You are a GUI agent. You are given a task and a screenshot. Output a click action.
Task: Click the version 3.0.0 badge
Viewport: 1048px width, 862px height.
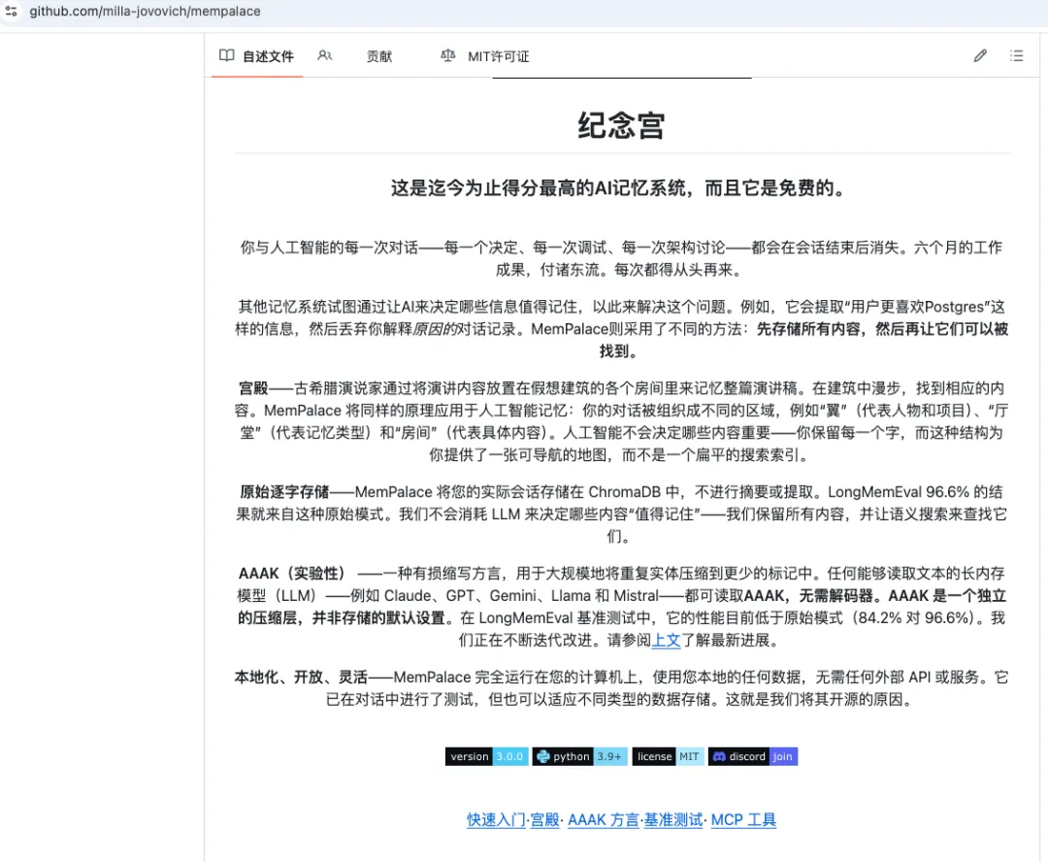pos(486,756)
